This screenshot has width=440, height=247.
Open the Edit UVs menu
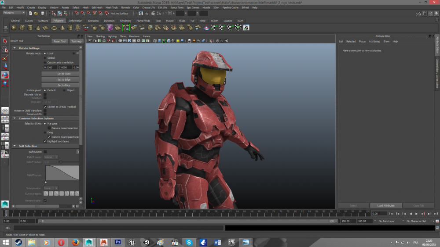162,7
